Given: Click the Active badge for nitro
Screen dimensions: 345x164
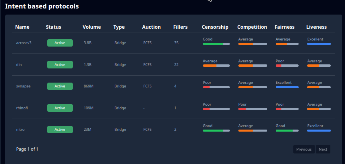Looking at the screenshot, I should point(60,130).
